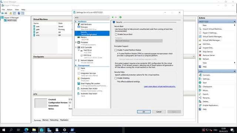The width and height of the screenshot is (237, 133).
Task: Click Start action for the selected VM
Action: [x=204, y=83]
